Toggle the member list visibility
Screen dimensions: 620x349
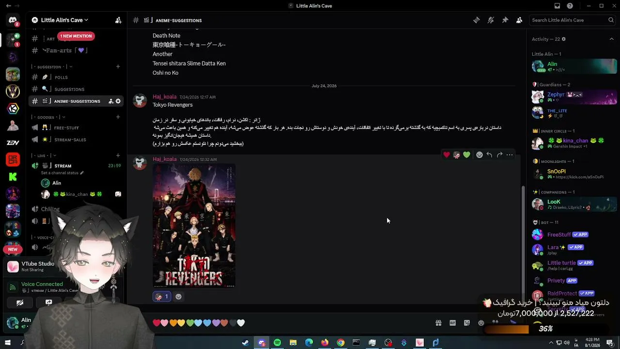pyautogui.click(x=519, y=20)
